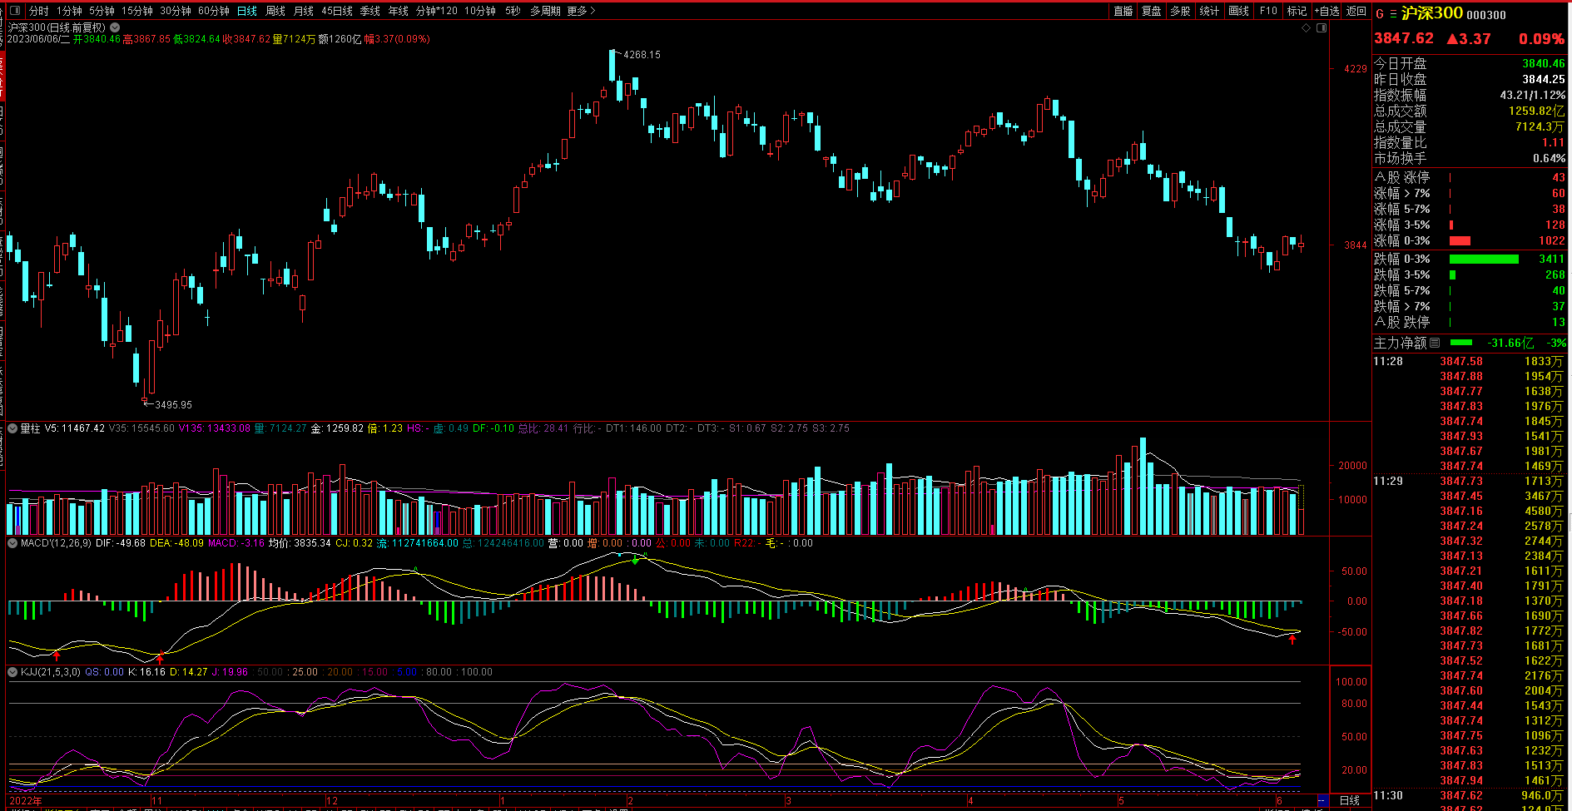The height and width of the screenshot is (811, 1572).
Task: Click the 返回 back button
Action: (1356, 12)
